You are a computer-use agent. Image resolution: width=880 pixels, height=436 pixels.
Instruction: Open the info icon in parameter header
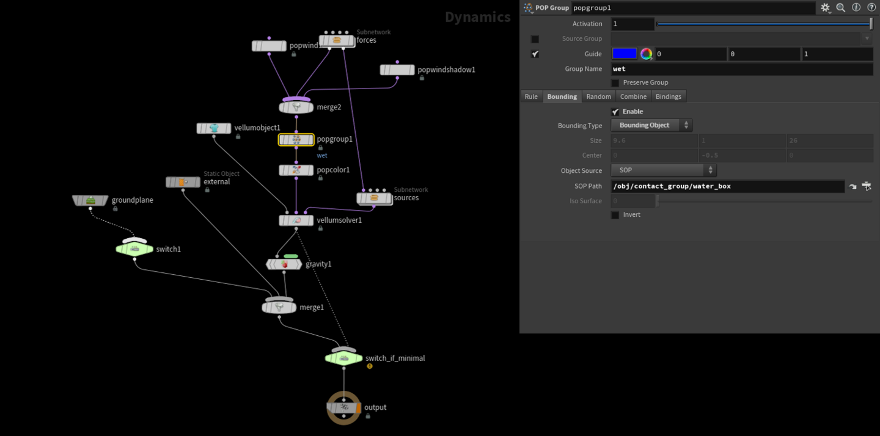point(856,8)
